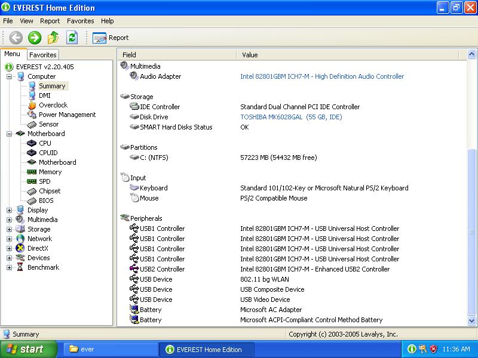
Task: Click the Chipset icon in tree
Action: tap(32, 191)
